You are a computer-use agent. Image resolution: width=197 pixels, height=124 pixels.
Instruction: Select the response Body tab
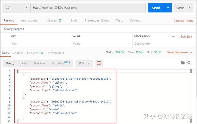tap(5, 53)
